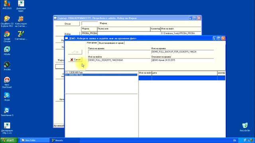Screen dimensions: 255x143
Task: Maximize the firm selection window behind
Action: (195, 18)
